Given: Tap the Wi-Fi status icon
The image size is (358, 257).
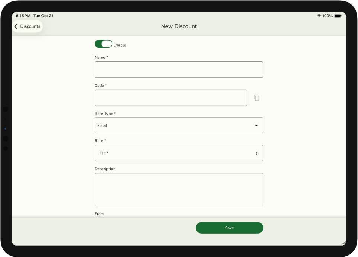Looking at the screenshot, I should (x=319, y=16).
